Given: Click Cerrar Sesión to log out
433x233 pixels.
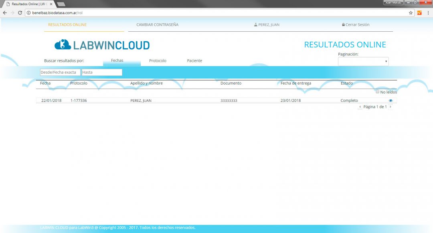Looking at the screenshot, I should [x=356, y=25].
